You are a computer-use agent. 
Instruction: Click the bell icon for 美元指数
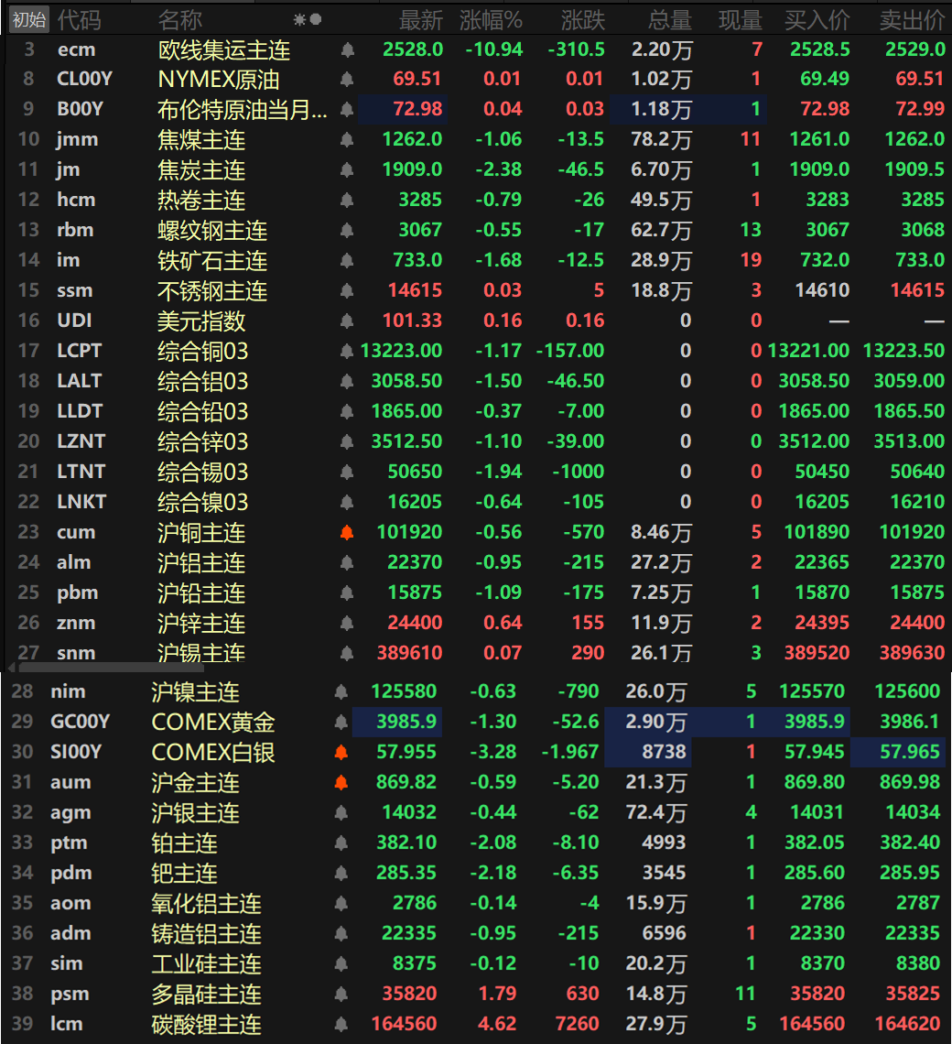tap(347, 321)
